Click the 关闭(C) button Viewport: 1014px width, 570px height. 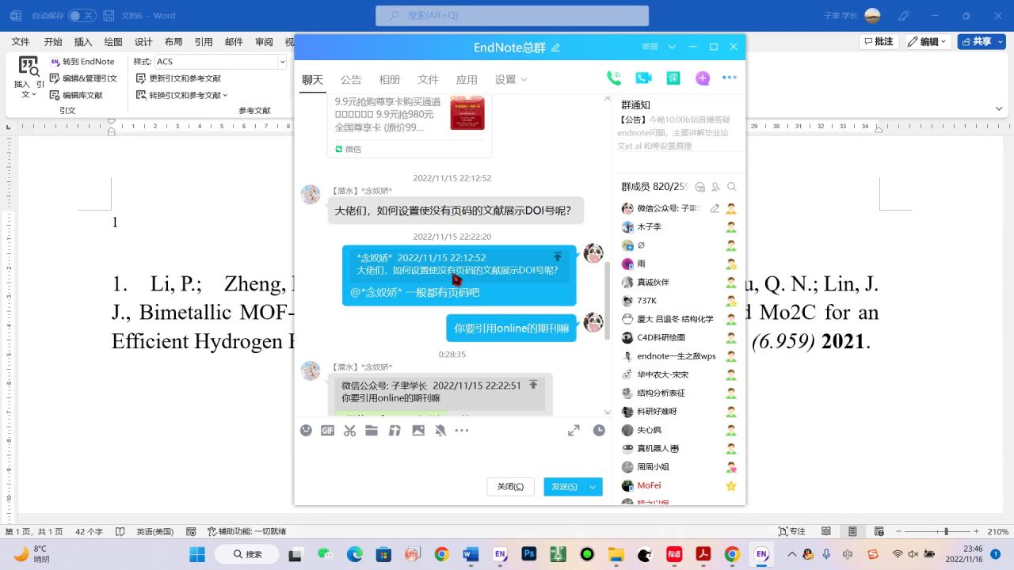pyautogui.click(x=510, y=487)
